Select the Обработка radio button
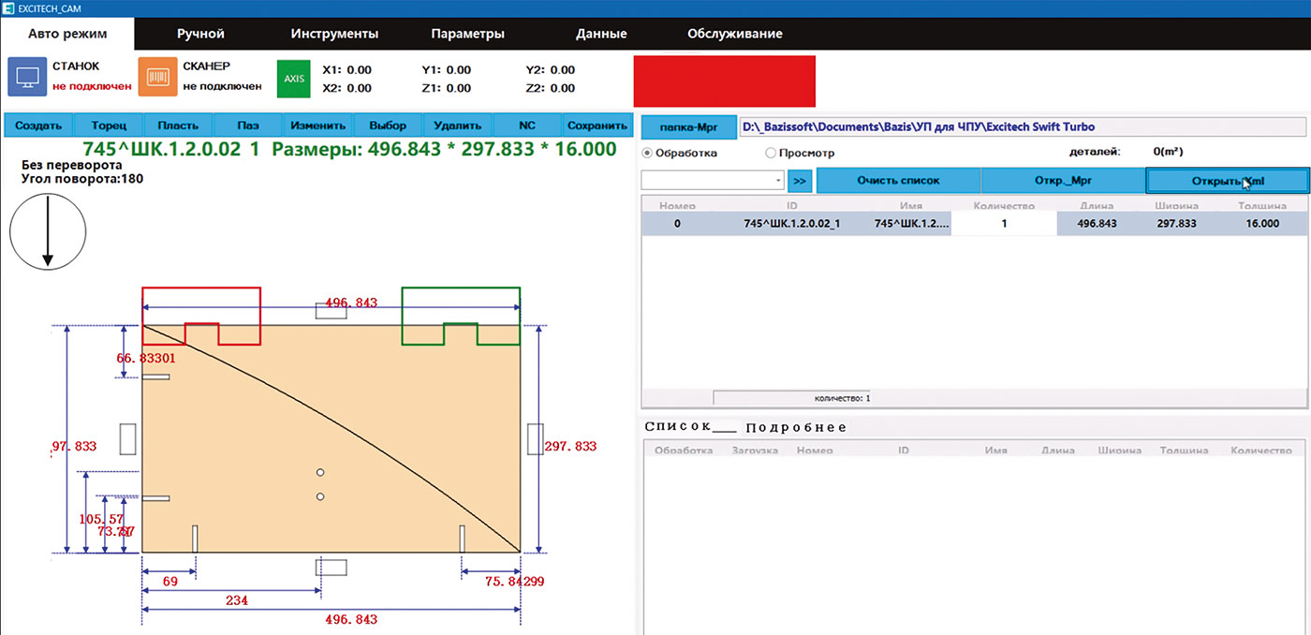Screen dimensions: 1311x635 pyautogui.click(x=647, y=153)
